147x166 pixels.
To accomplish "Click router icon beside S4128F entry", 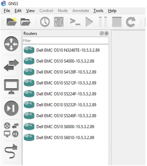I will tap(29, 72).
